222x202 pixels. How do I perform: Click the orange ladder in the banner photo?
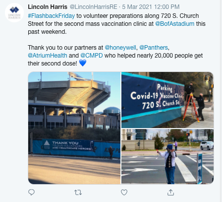click(x=191, y=108)
